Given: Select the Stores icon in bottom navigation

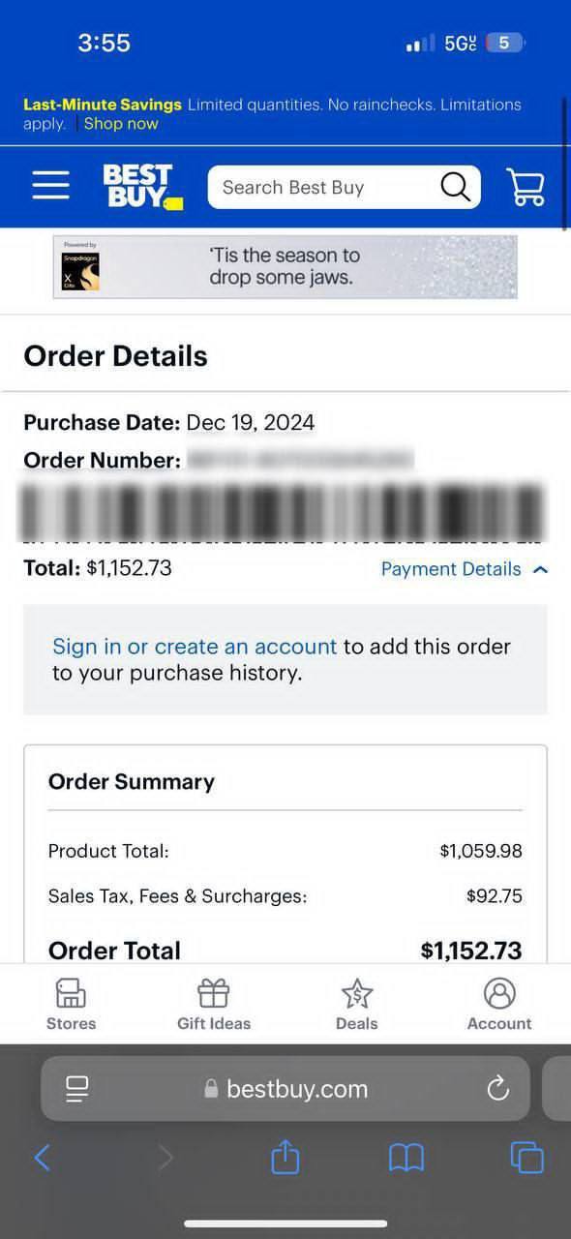Looking at the screenshot, I should (71, 993).
